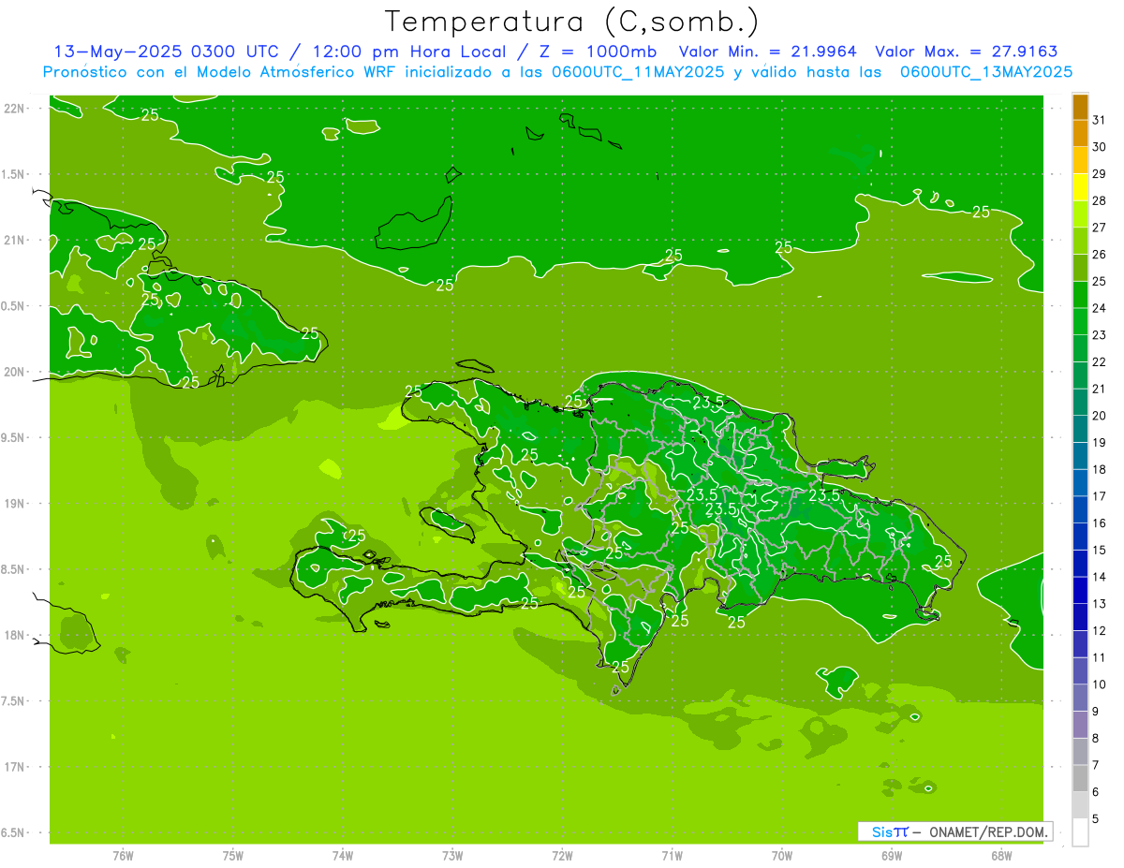Click the 20N latitude axis label

[15, 372]
